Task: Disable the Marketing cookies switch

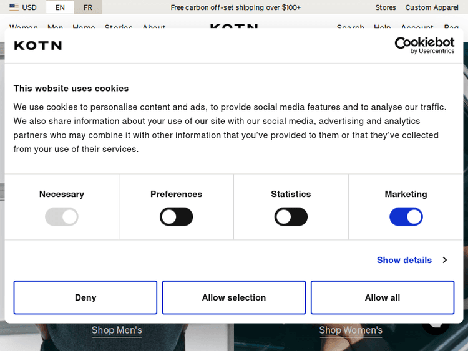Action: coord(406,217)
